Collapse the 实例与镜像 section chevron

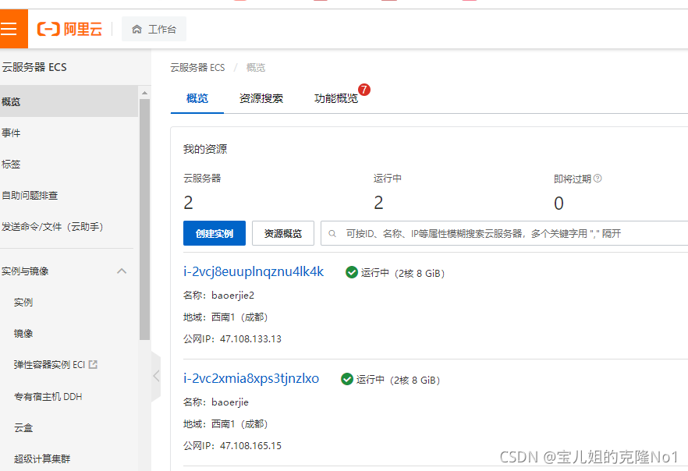122,271
